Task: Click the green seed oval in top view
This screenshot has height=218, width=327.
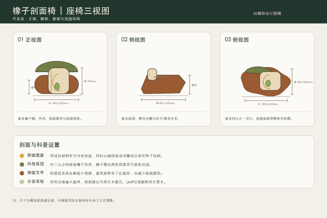Action: coord(268,84)
